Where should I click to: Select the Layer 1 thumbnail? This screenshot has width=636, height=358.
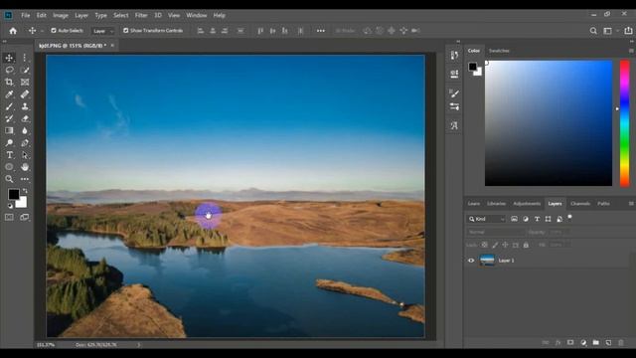pos(487,261)
